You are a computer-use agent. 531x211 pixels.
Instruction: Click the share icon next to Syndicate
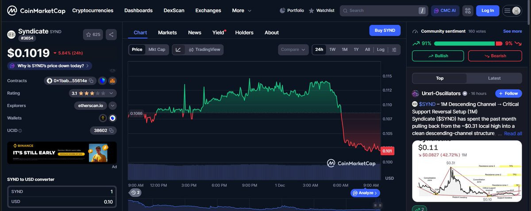click(x=111, y=35)
